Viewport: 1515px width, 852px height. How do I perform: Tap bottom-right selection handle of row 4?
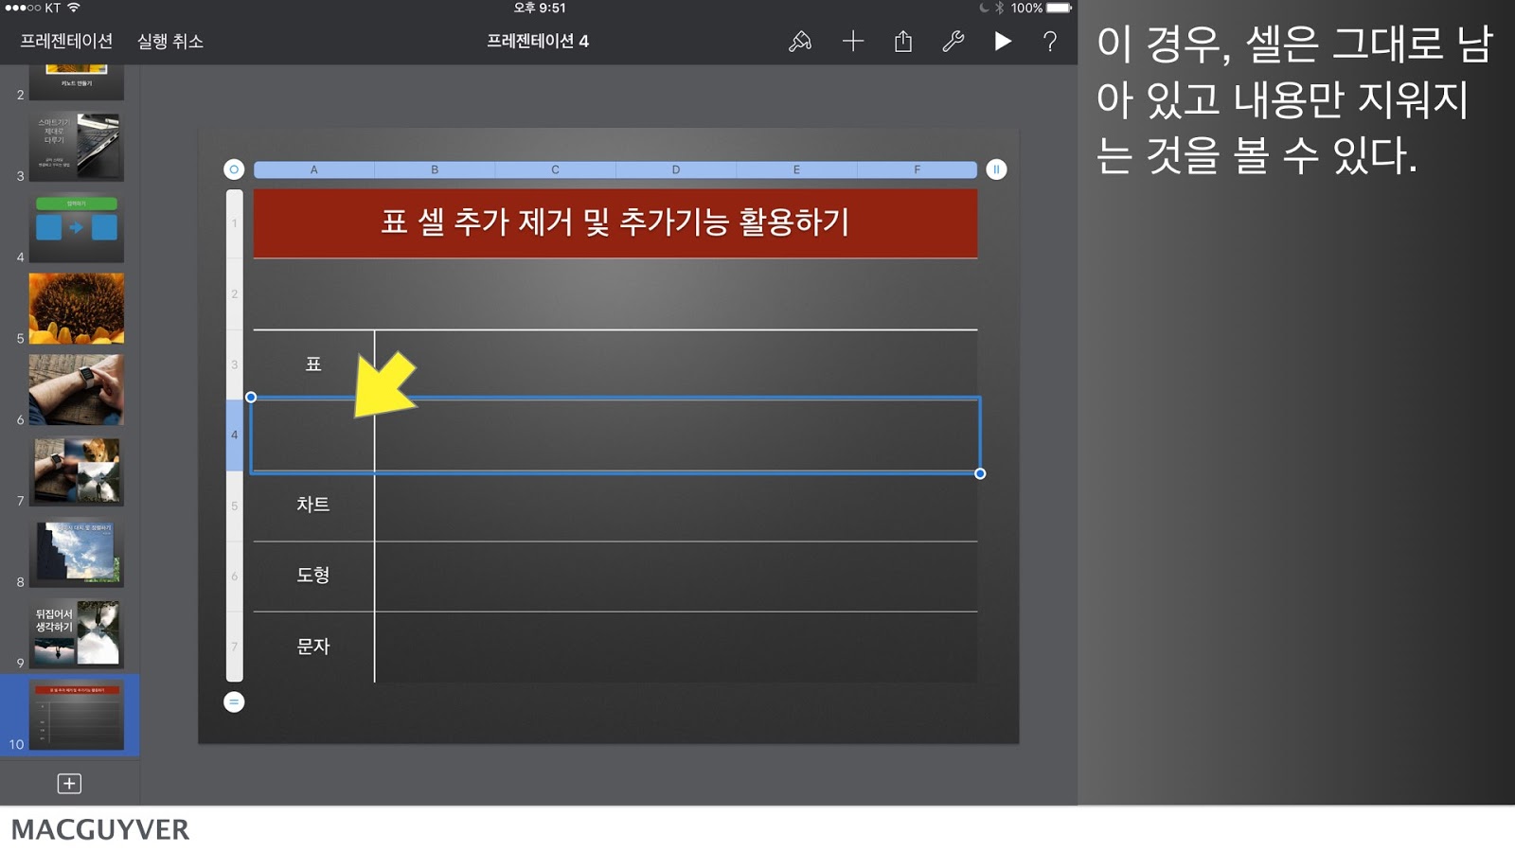pos(980,473)
